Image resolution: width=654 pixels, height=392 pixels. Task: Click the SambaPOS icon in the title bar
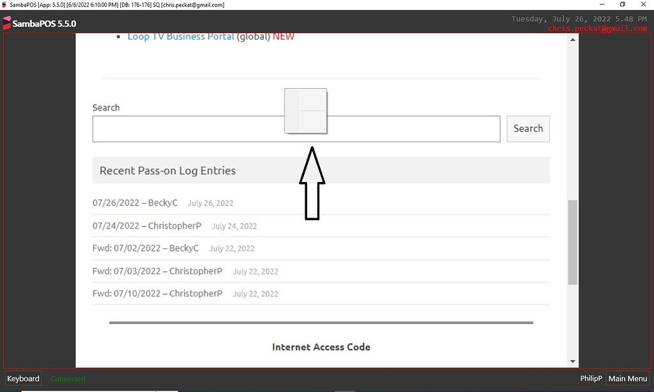point(5,4)
